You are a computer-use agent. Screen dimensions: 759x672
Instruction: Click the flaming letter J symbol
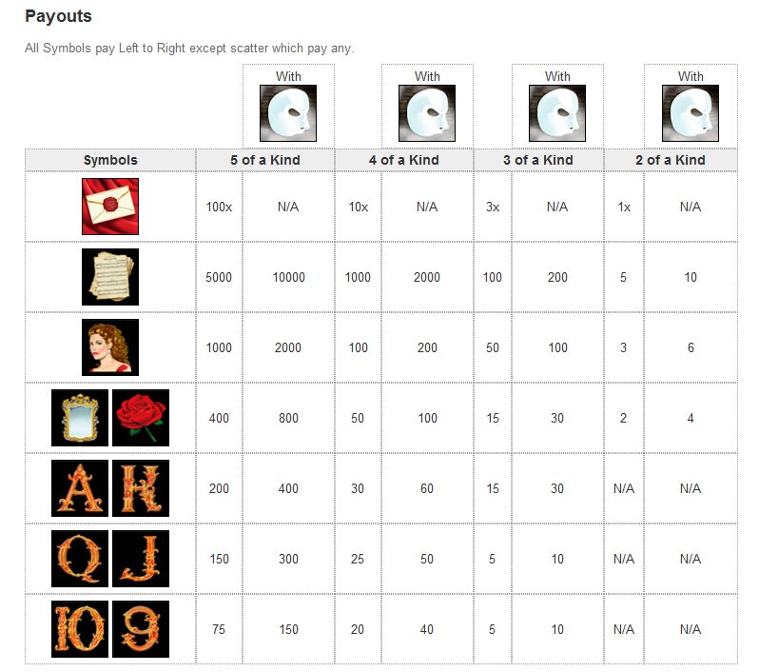coord(141,559)
